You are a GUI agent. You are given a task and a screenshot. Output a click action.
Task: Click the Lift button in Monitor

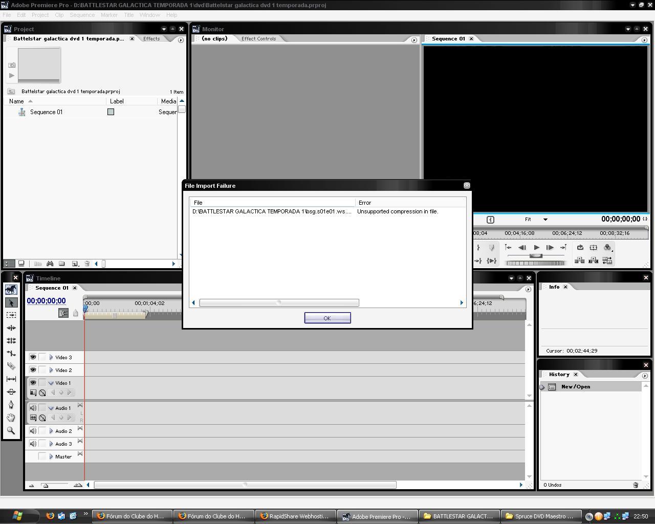pyautogui.click(x=580, y=260)
